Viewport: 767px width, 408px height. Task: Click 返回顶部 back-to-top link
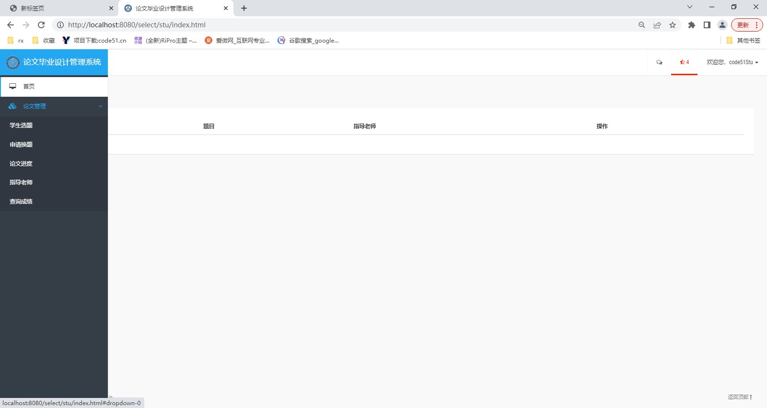click(x=740, y=397)
